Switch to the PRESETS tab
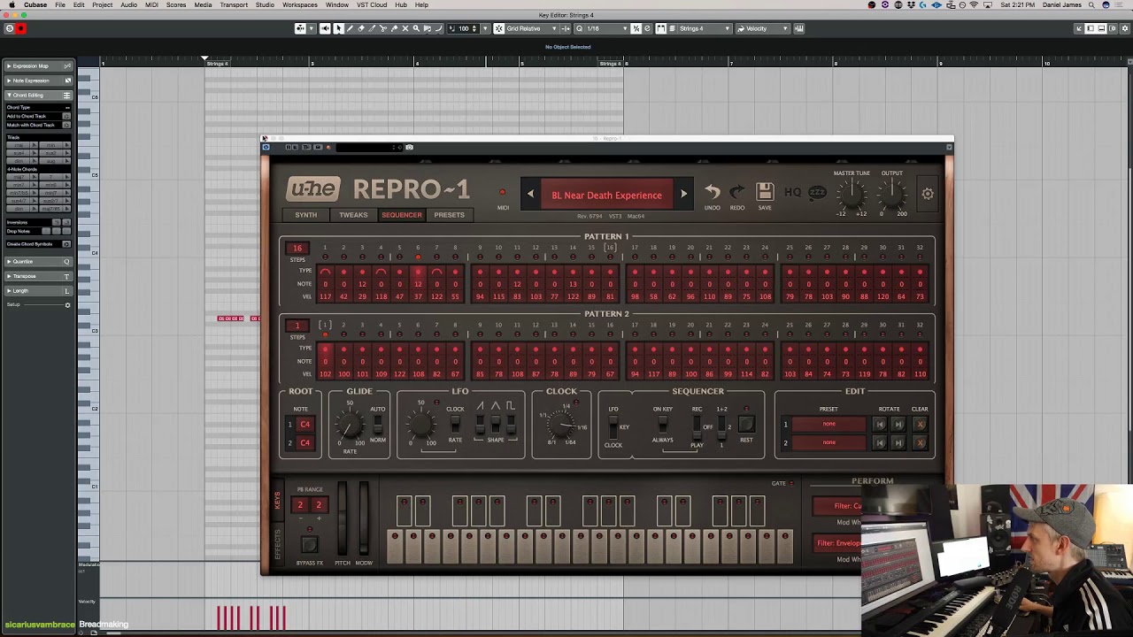Viewport: 1133px width, 637px height. coord(449,215)
